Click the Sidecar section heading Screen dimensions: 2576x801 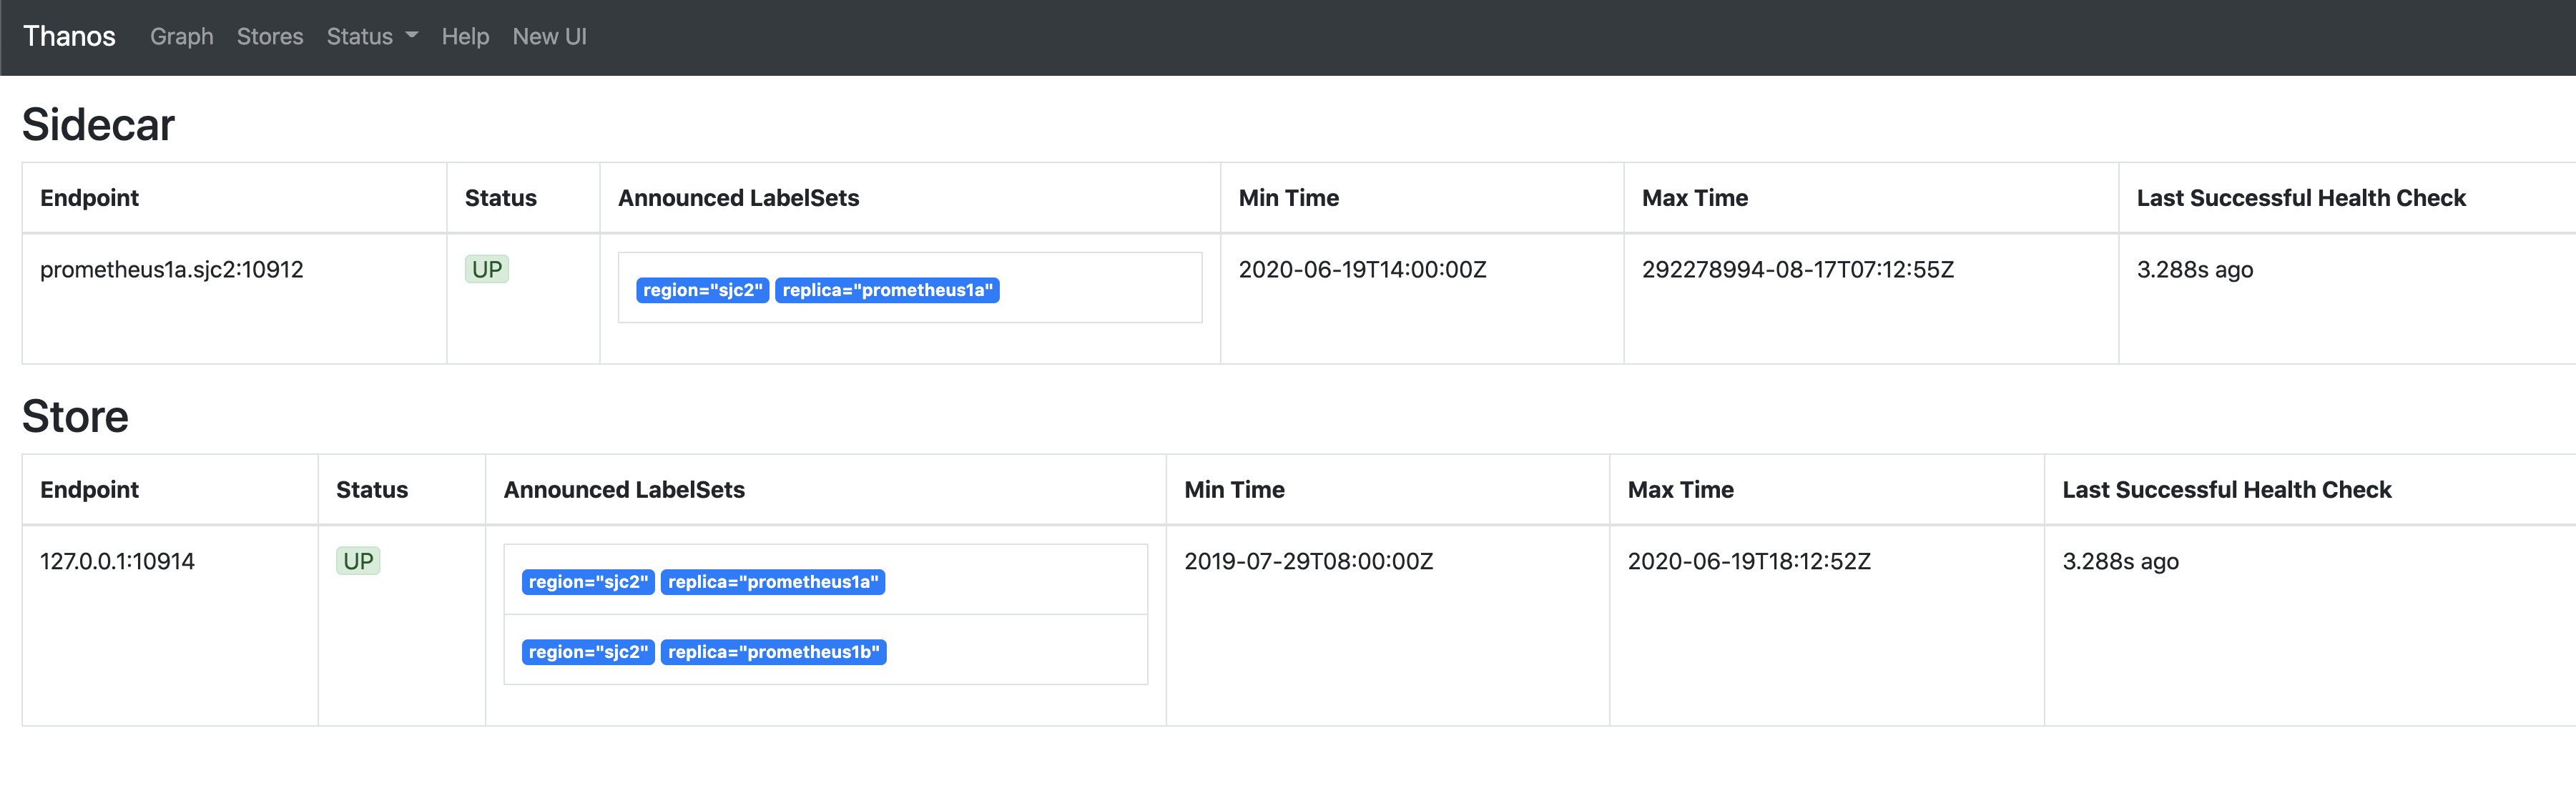(x=98, y=124)
